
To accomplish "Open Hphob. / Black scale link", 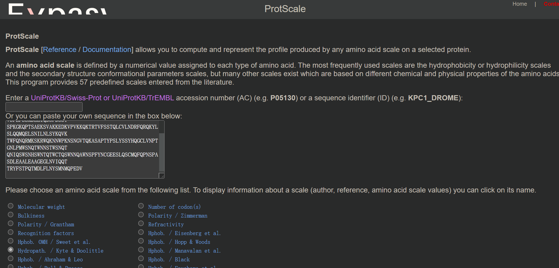I will coord(169,260).
